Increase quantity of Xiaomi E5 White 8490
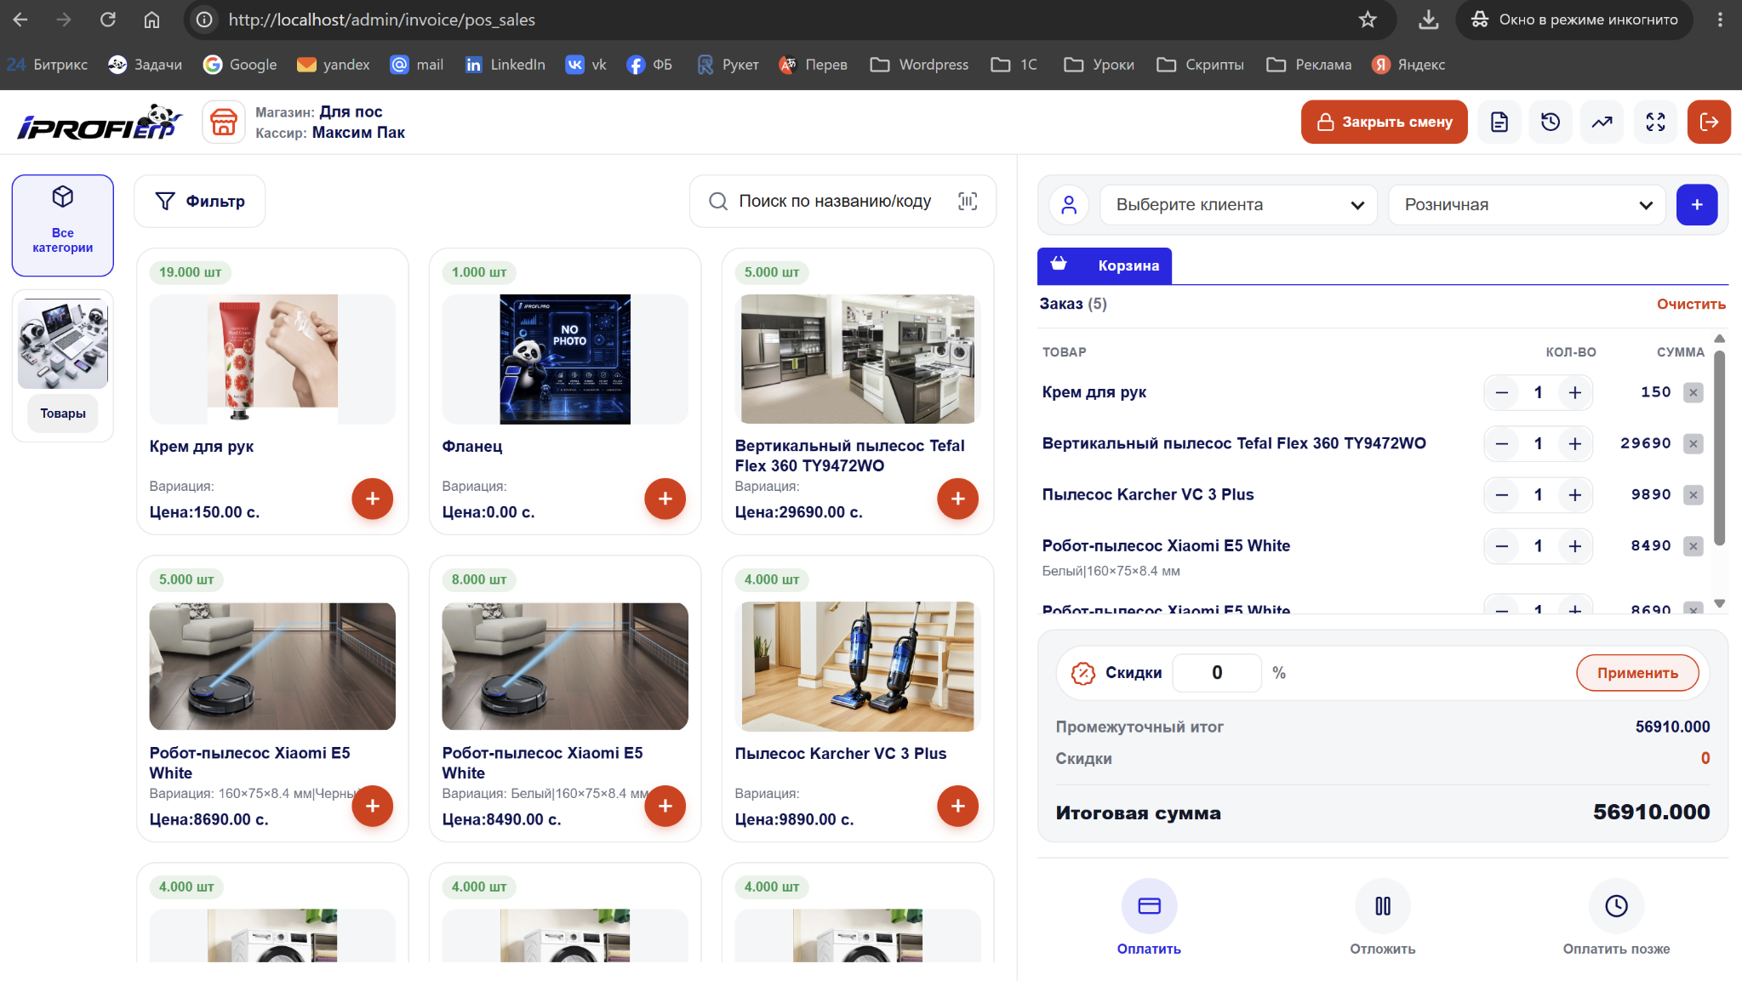 pos(1575,545)
